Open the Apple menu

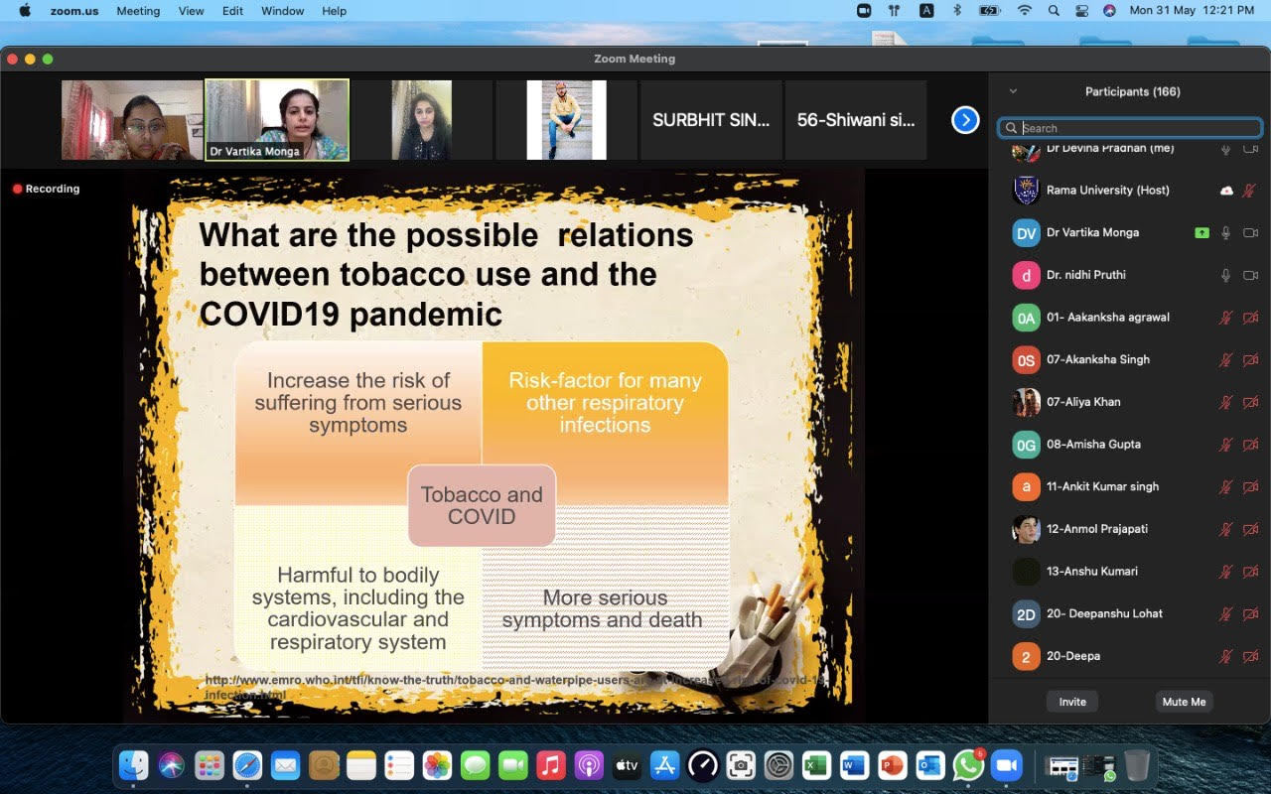(25, 11)
